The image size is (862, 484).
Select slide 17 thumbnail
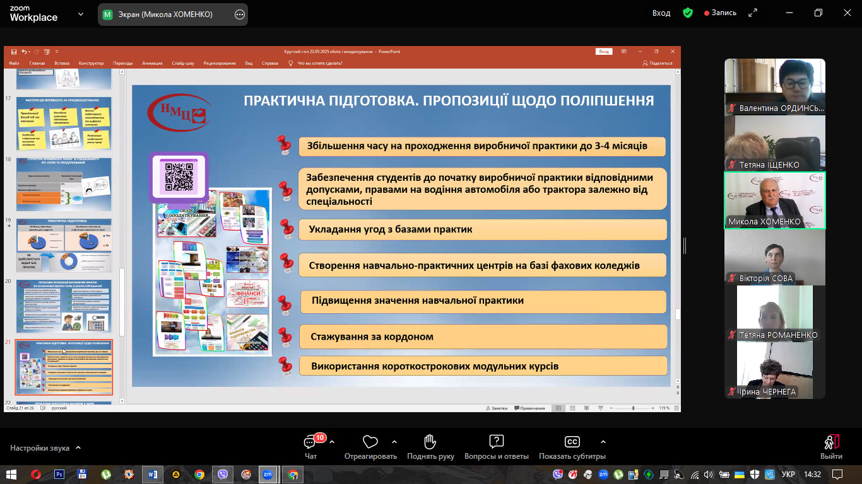point(64,123)
